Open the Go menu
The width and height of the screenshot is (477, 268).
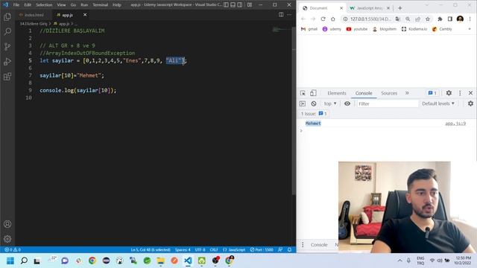tap(73, 5)
